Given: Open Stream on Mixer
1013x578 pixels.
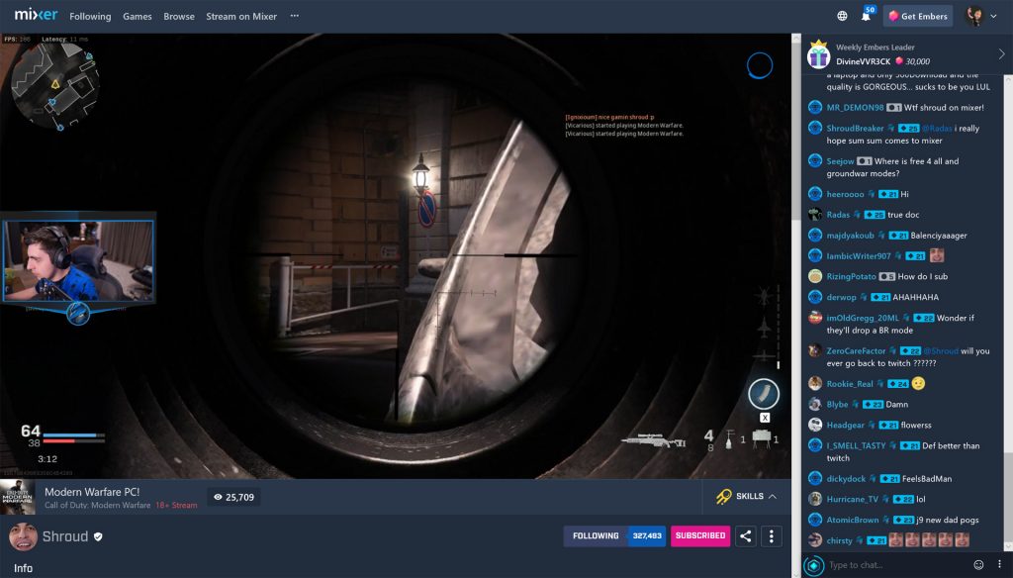Looking at the screenshot, I should [x=241, y=16].
